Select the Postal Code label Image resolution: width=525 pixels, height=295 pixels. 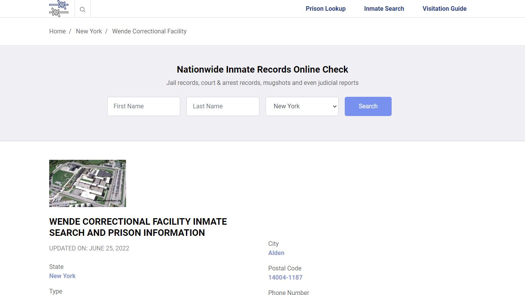point(285,268)
